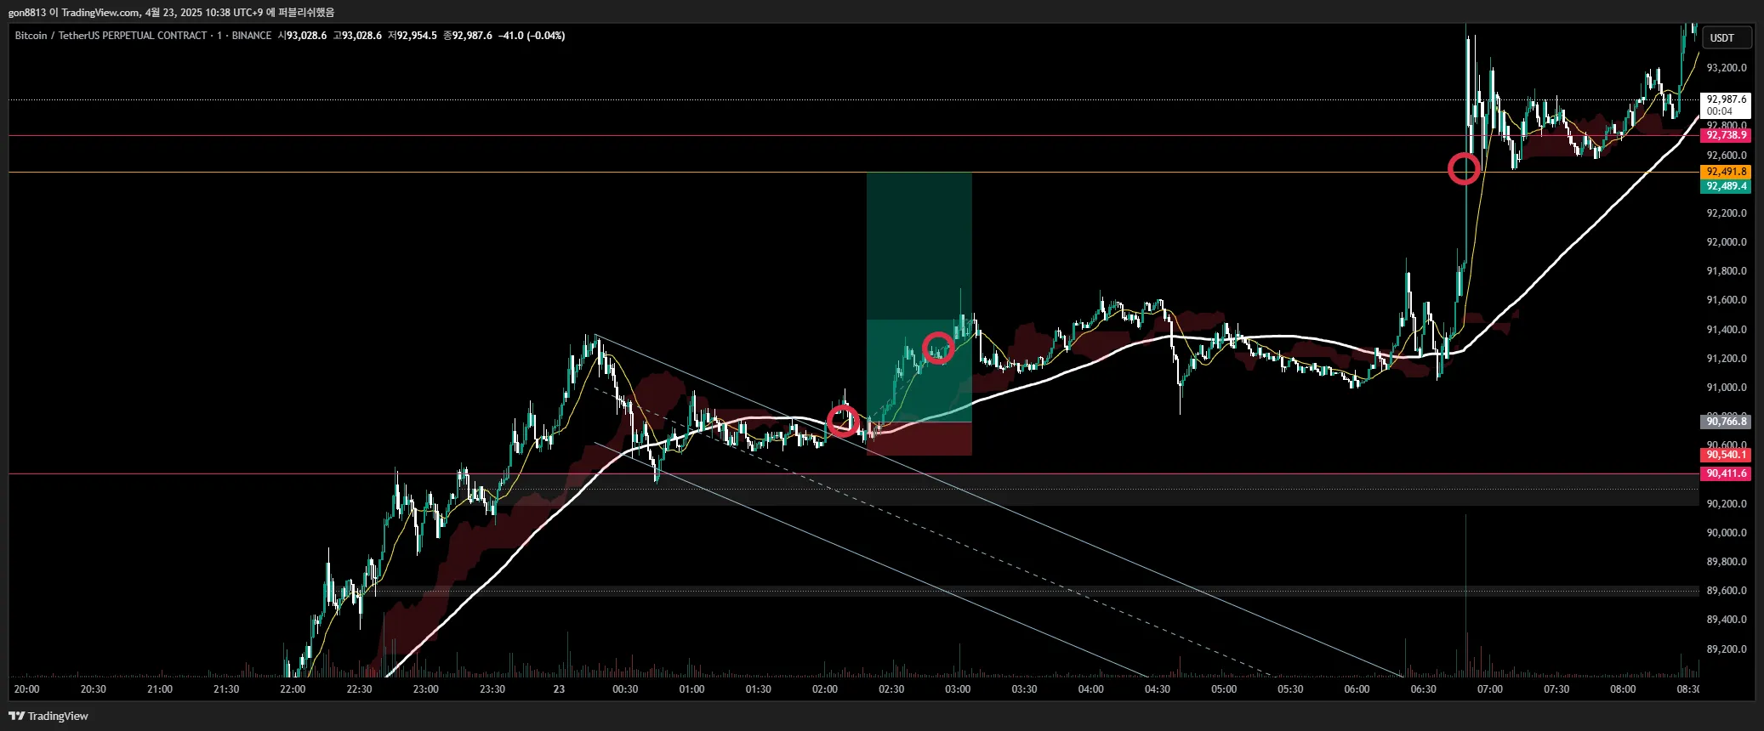The image size is (1764, 731).
Task: Click the 23:30 label on the time axis
Action: tap(492, 689)
